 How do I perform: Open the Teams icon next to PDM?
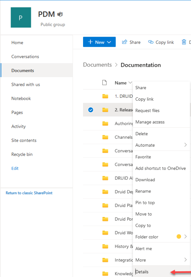click(60, 14)
